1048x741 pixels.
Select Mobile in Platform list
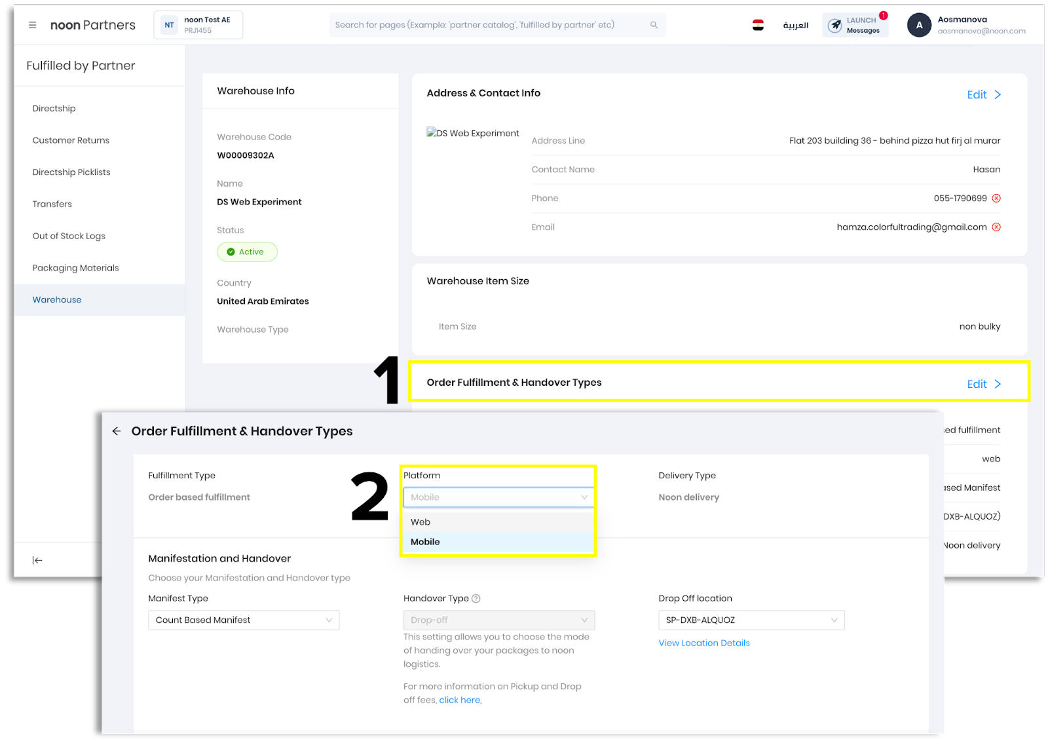click(x=498, y=542)
